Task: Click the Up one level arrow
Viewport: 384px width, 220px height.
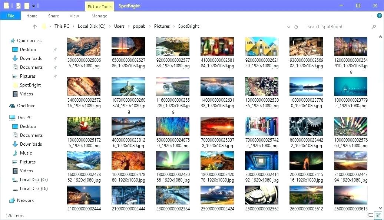Action: (x=35, y=27)
